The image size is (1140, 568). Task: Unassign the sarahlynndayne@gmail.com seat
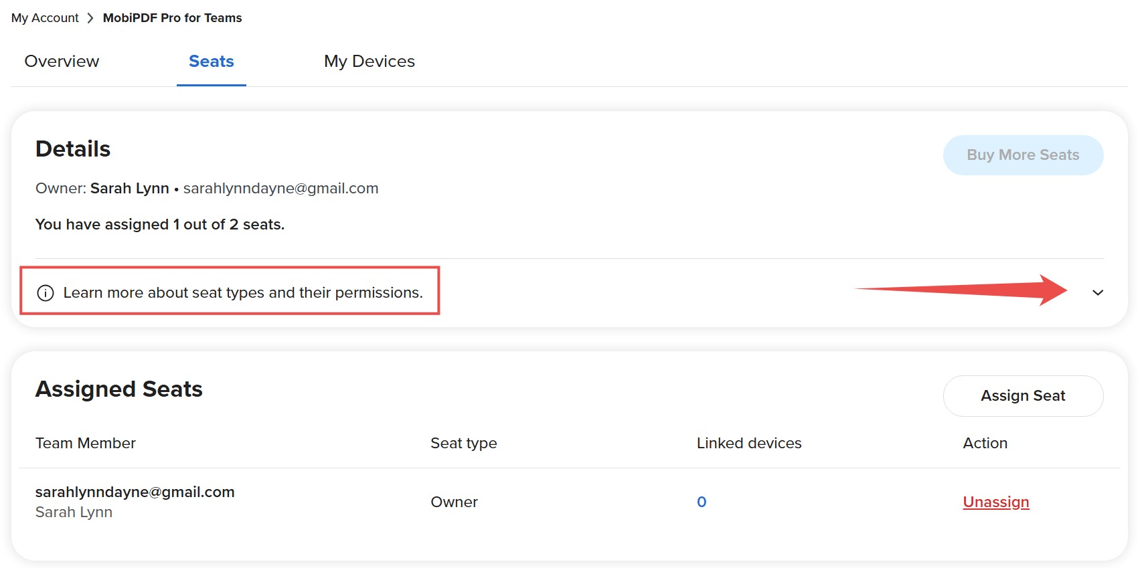(x=996, y=502)
